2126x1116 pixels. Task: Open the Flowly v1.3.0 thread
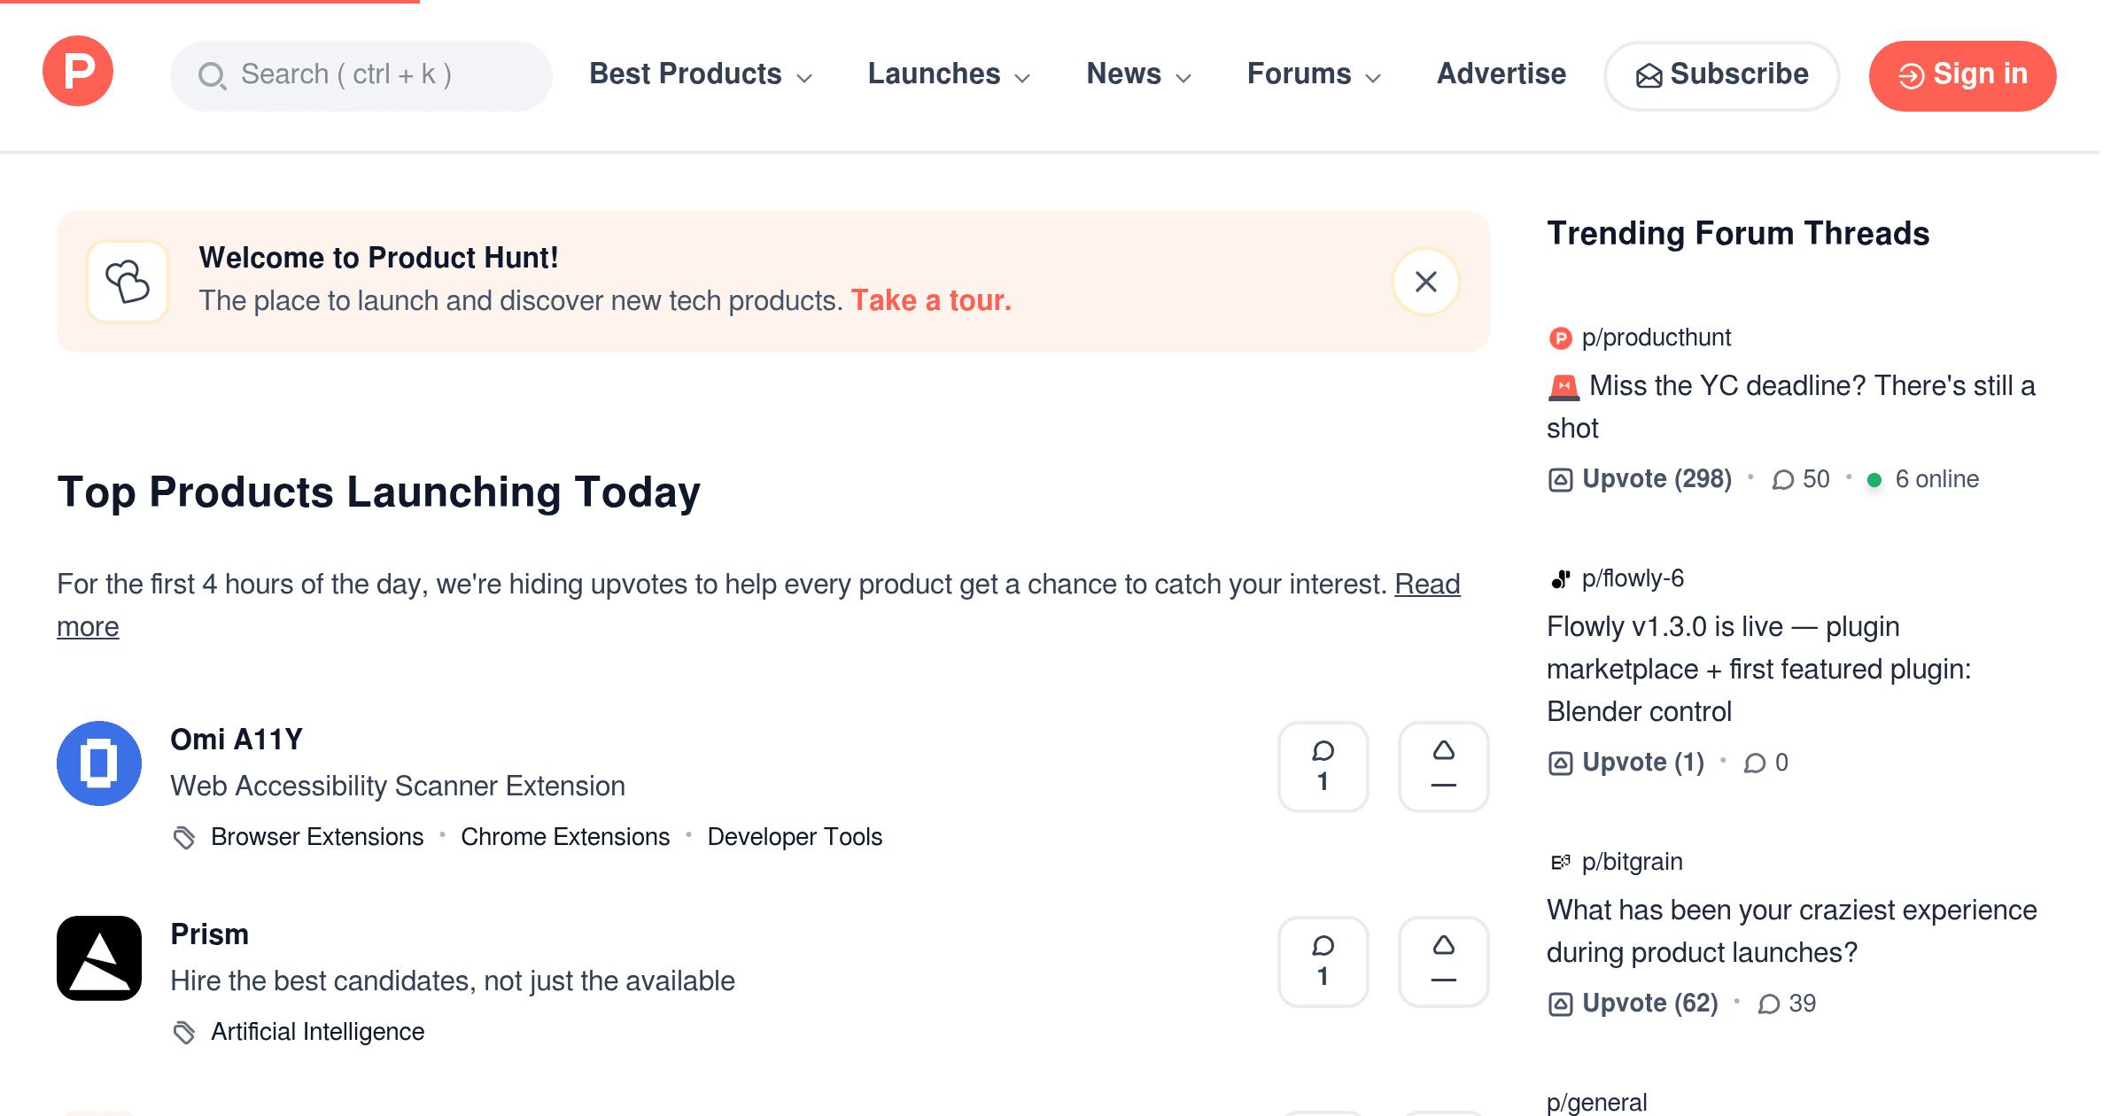pos(1759,670)
